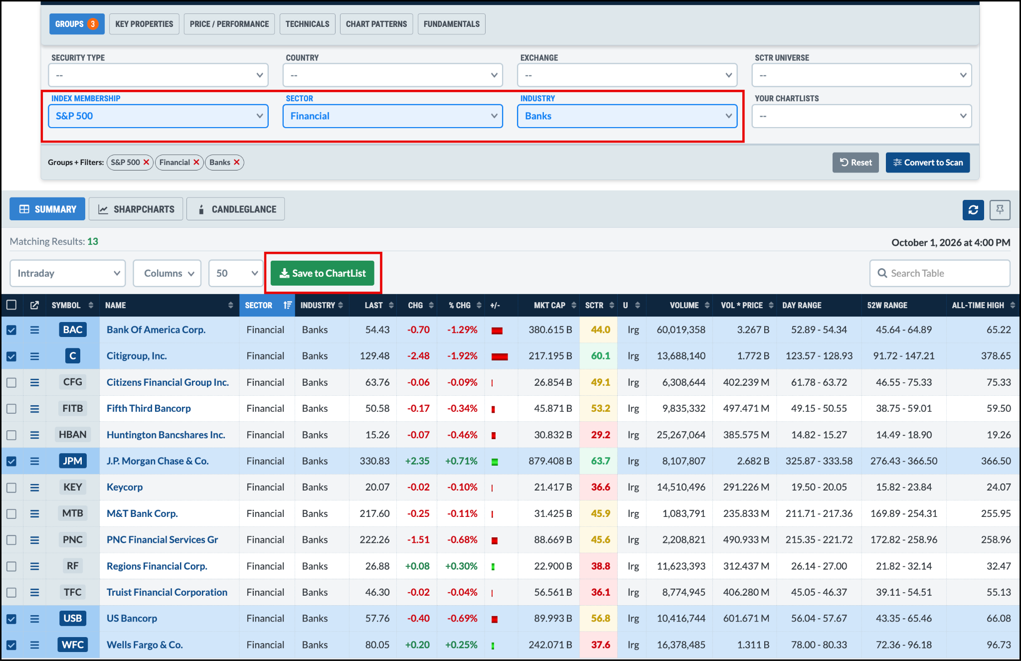Click into the Search Table field
The height and width of the screenshot is (661, 1021).
940,273
